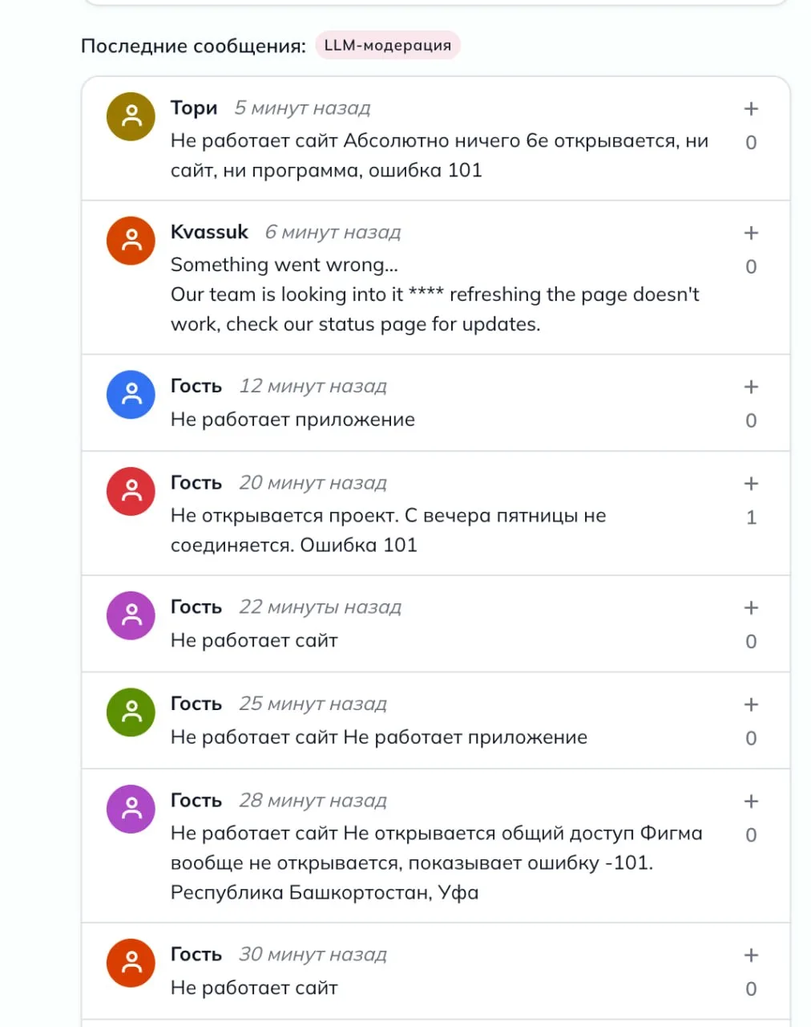Click the Тори username

tap(194, 108)
